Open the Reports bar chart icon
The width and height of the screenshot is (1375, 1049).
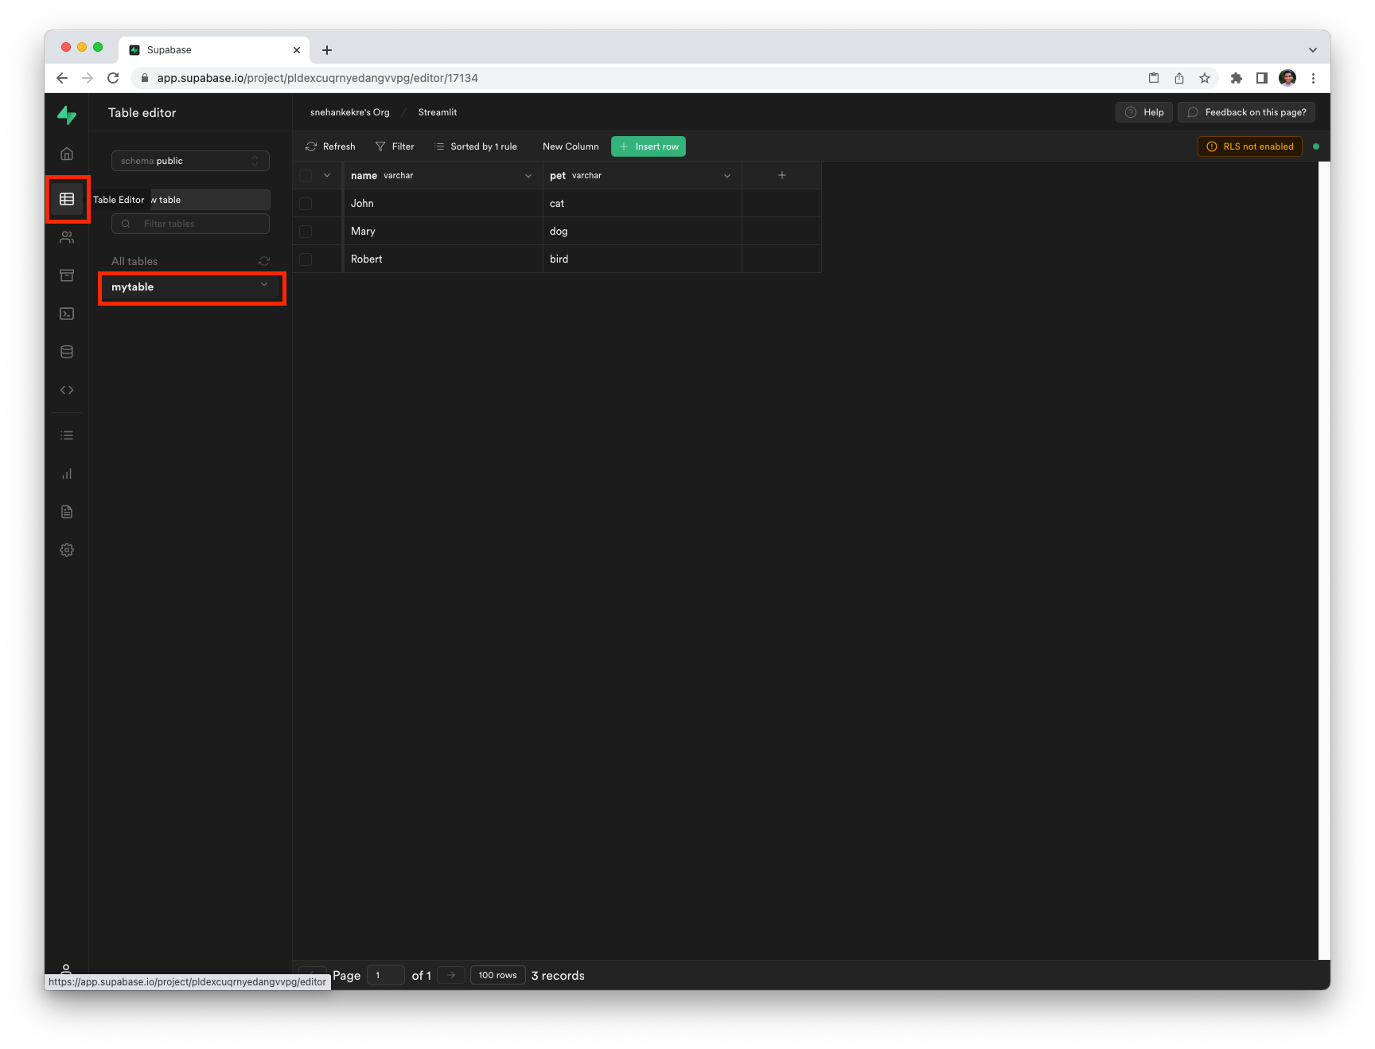coord(67,474)
